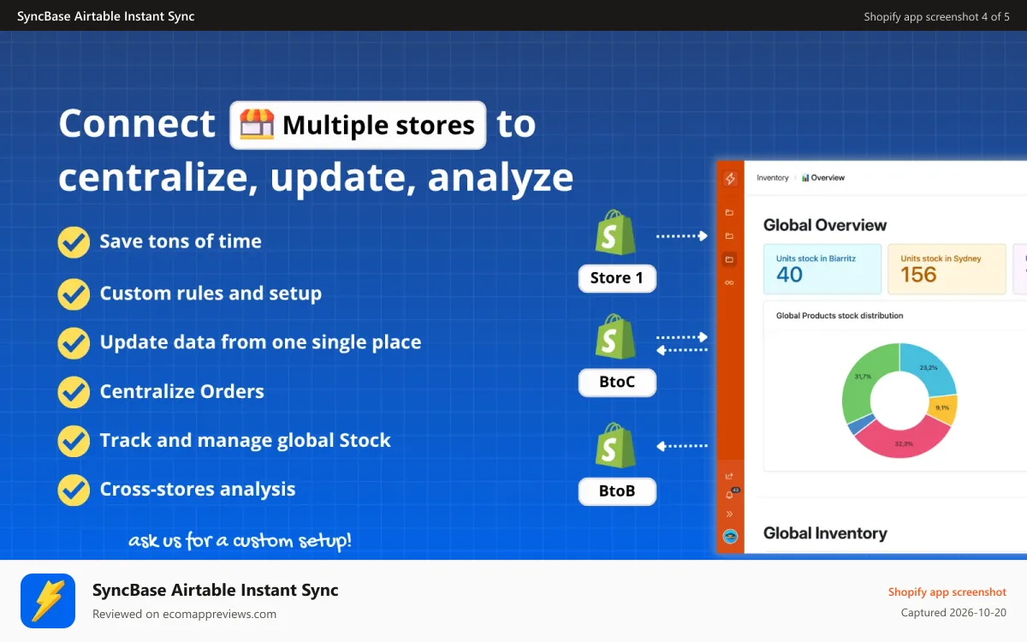Click checkmark beside Track and manage global Stock
Screen dimensions: 1027x642
click(74, 441)
